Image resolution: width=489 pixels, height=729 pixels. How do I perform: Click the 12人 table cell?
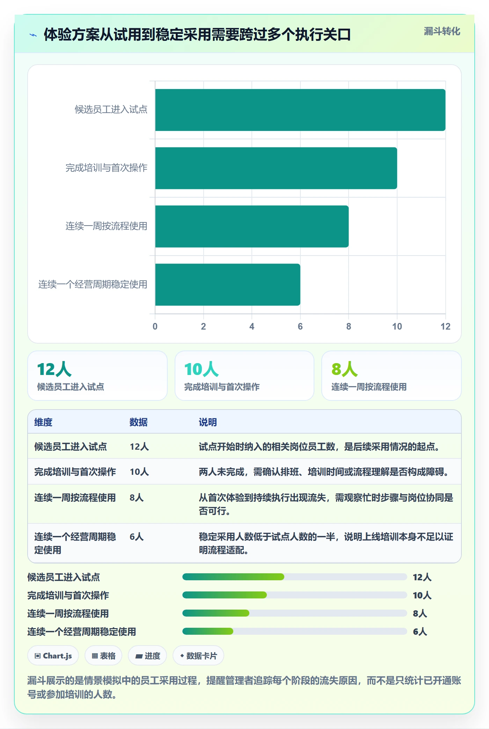point(139,447)
